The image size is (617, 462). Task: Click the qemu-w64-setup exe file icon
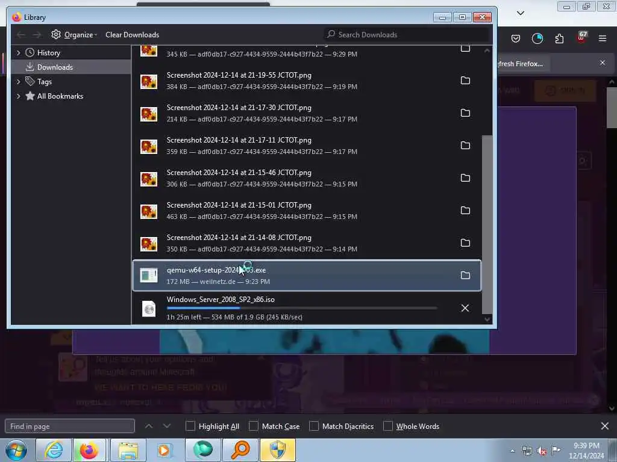tap(149, 276)
